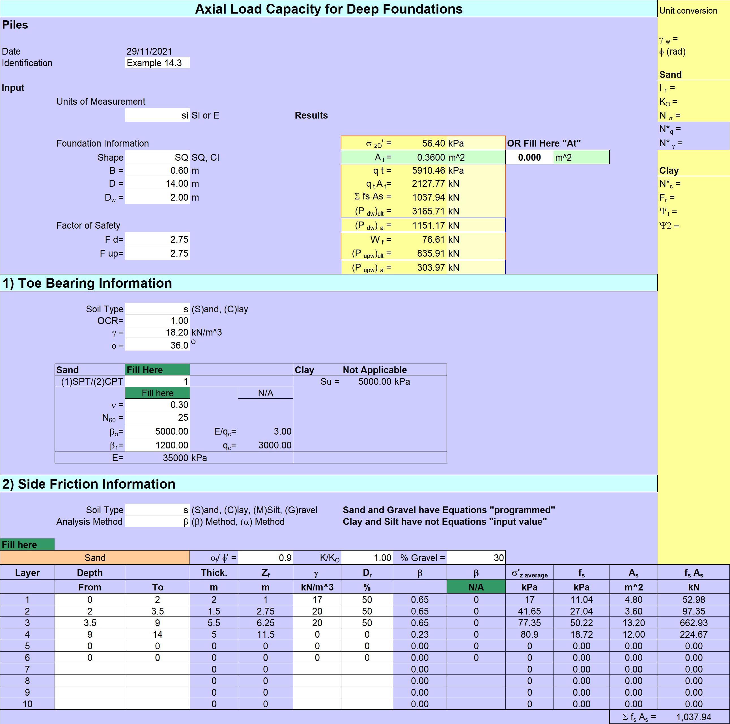Select the F d safety factor cell
The width and height of the screenshot is (730, 724).
157,239
